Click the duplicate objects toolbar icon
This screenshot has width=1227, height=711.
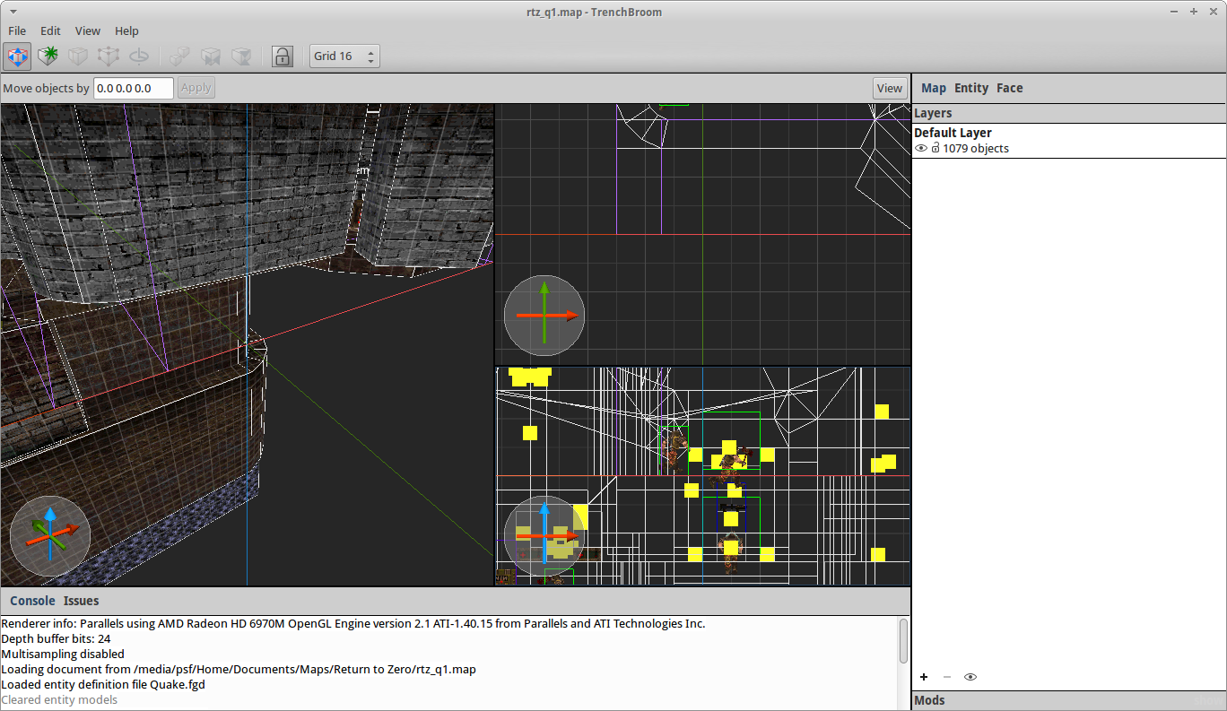pyautogui.click(x=179, y=56)
